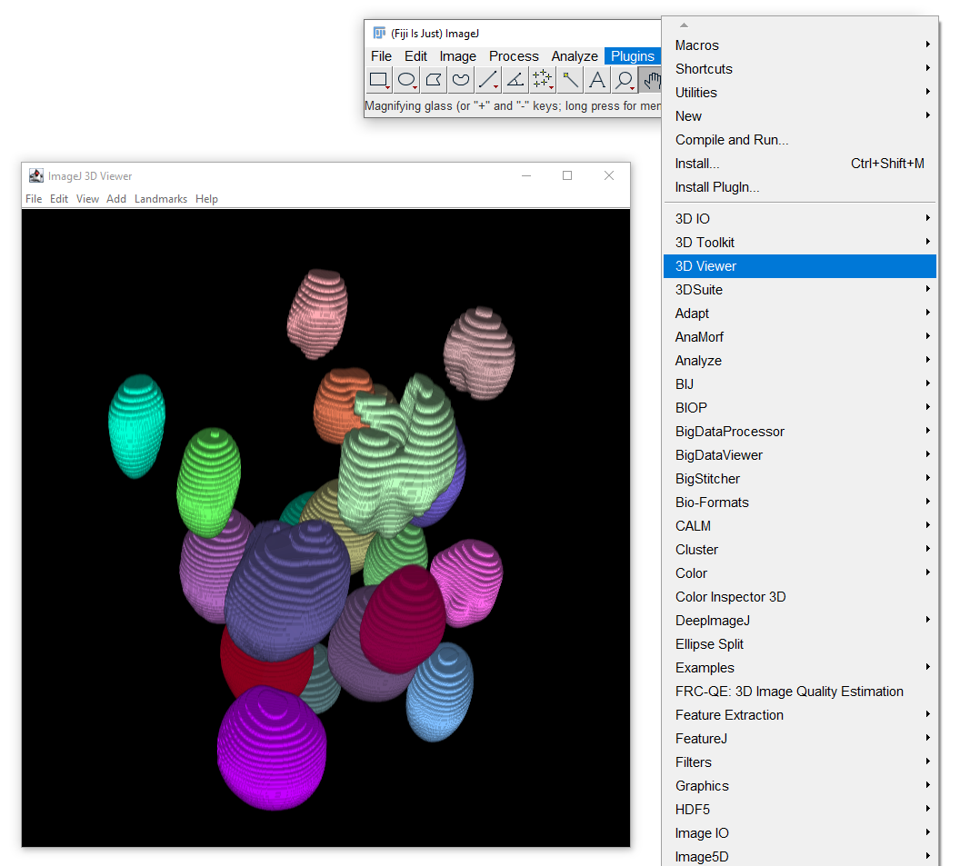Screen dimensions: 960x866
Task: Maximize the ImageJ 3D Viewer window
Action: (567, 175)
